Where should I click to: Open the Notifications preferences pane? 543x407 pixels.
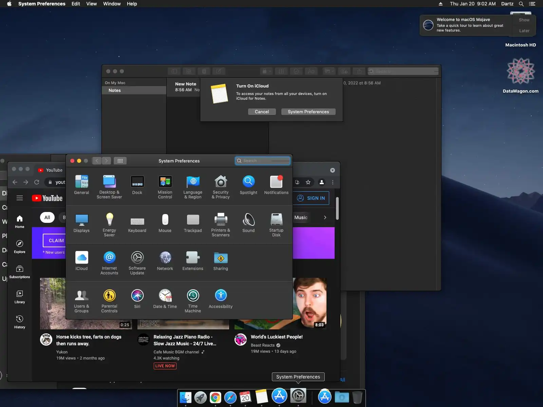tap(276, 185)
